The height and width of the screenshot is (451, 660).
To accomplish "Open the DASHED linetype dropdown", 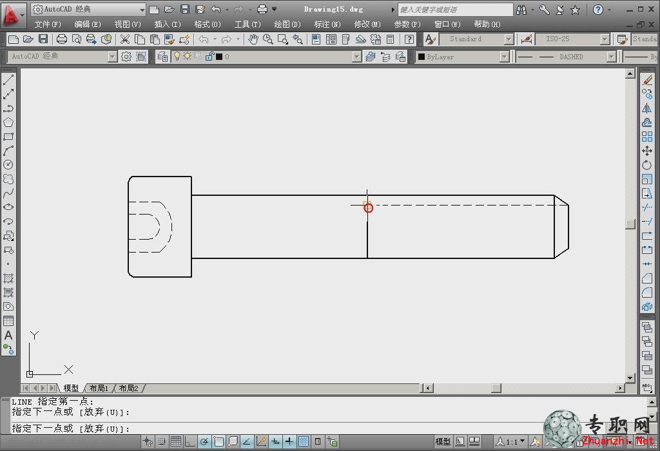I will pyautogui.click(x=611, y=57).
